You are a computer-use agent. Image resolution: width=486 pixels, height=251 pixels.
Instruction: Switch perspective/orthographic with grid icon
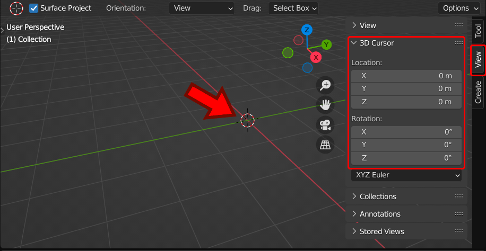point(325,145)
